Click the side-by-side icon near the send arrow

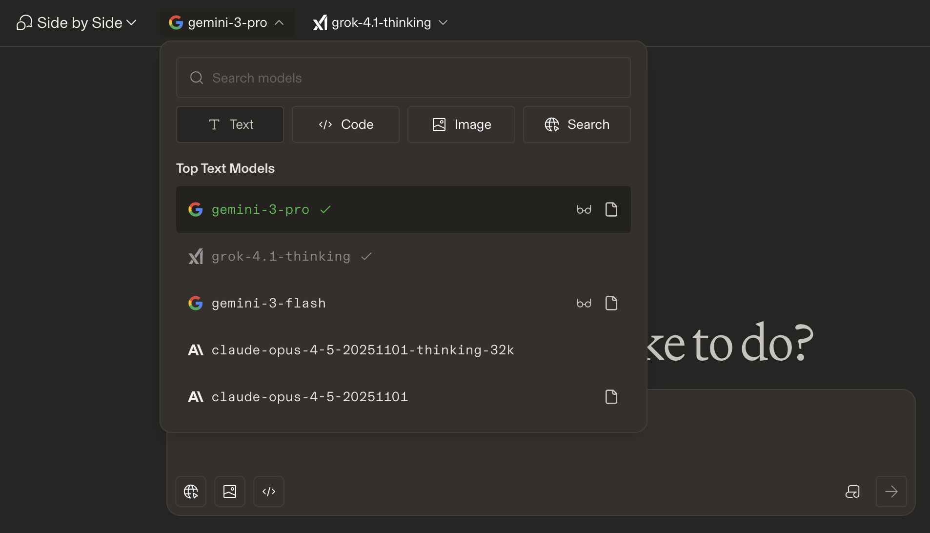tap(852, 492)
